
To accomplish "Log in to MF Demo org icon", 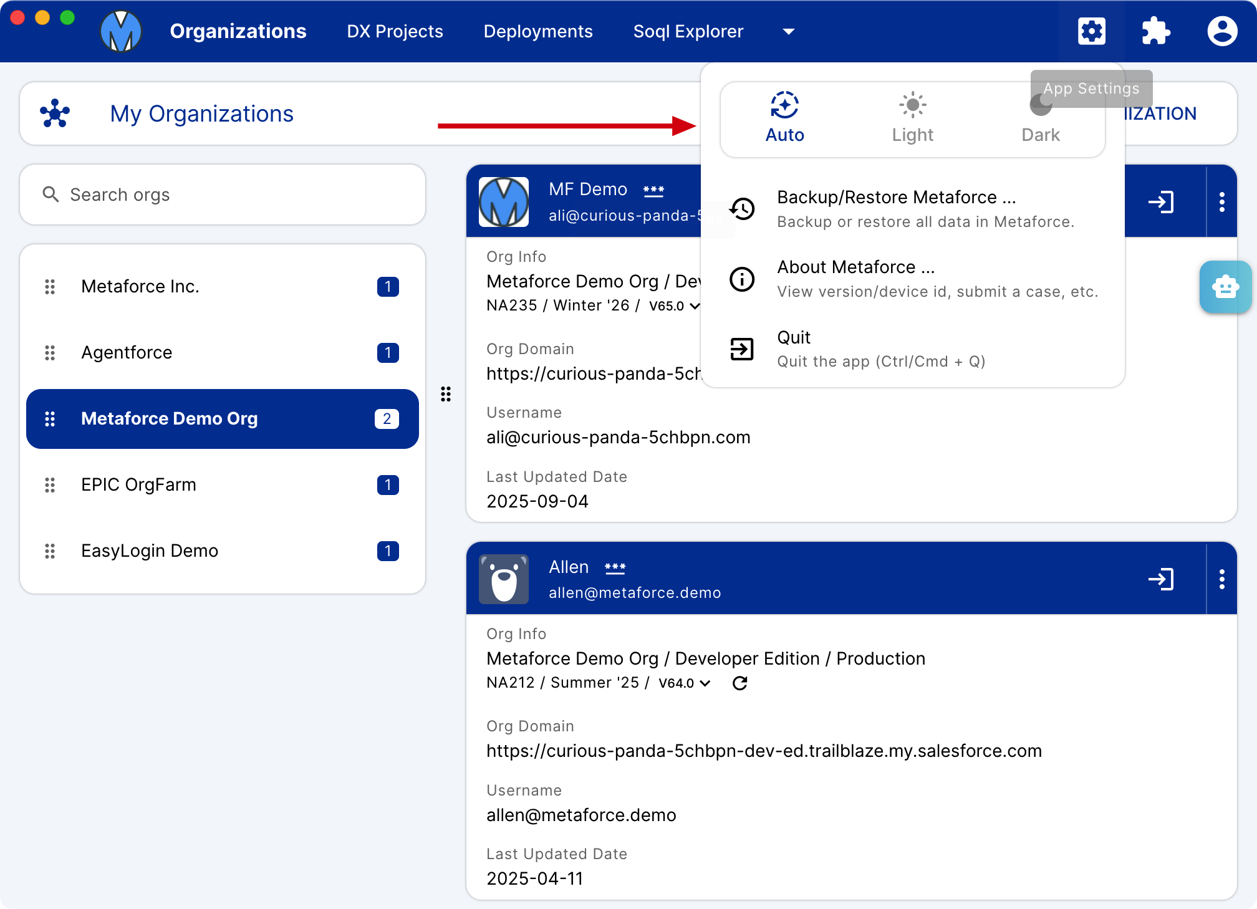I will point(1161,202).
